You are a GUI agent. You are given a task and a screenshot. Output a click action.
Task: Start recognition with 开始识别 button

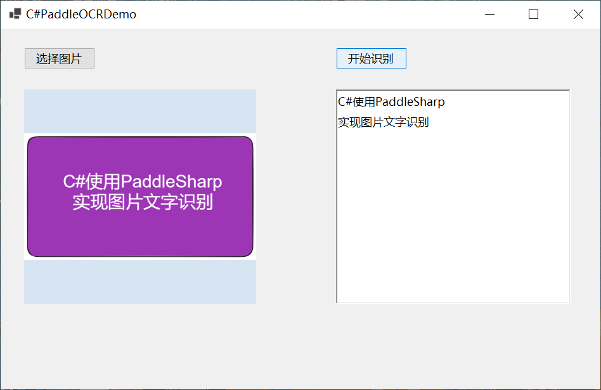pyautogui.click(x=371, y=58)
